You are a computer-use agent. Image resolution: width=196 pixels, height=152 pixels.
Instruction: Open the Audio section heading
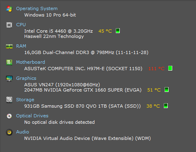pos(23,132)
